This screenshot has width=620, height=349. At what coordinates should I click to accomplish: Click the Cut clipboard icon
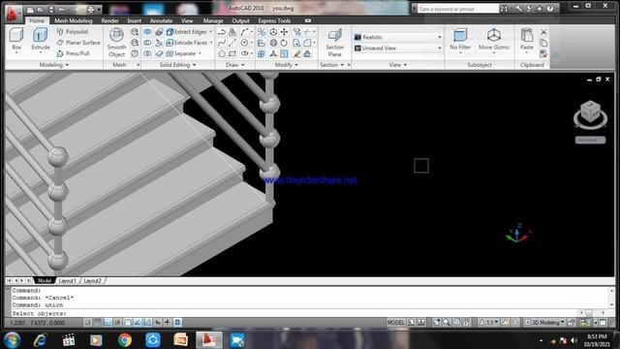[543, 32]
